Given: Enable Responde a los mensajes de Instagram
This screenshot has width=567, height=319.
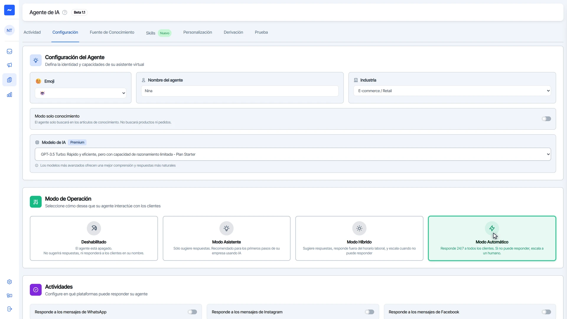Looking at the screenshot, I should tap(369, 312).
